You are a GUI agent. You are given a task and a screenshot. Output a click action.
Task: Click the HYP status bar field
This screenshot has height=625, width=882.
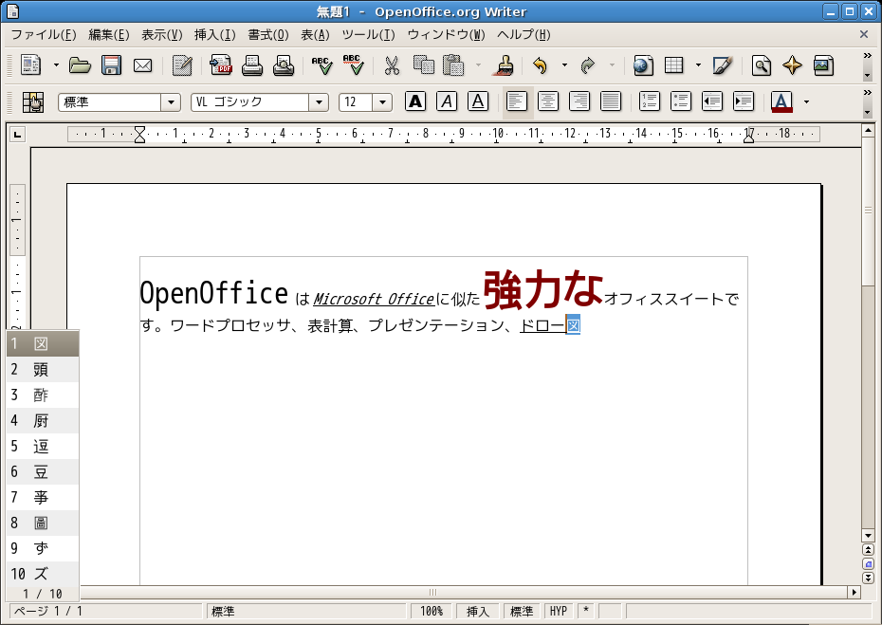pyautogui.click(x=559, y=611)
